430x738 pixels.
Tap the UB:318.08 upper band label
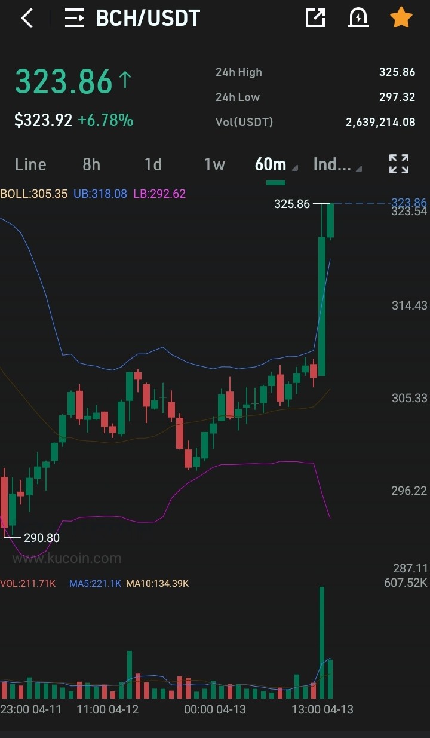point(100,194)
